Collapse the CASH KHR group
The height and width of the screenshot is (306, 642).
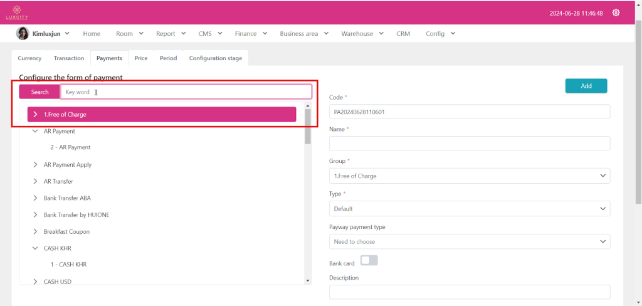point(35,248)
